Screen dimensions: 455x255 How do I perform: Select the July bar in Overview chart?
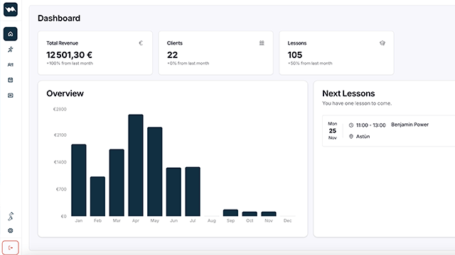[193, 191]
